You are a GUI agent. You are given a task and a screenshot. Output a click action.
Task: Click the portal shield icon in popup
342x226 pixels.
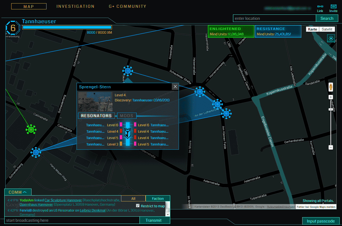click(128, 133)
